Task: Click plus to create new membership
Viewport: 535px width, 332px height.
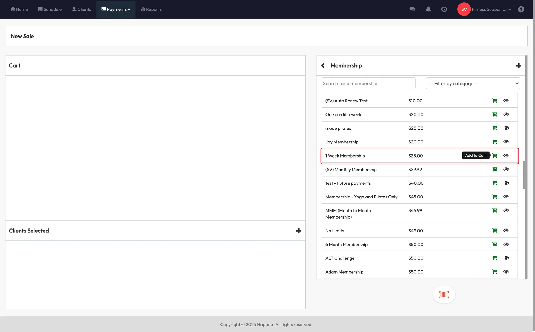Action: pos(519,66)
